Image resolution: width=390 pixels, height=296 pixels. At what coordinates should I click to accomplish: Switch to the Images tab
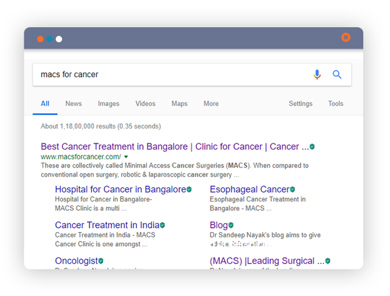tap(109, 104)
